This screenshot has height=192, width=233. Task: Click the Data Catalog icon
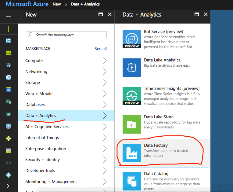132,181
